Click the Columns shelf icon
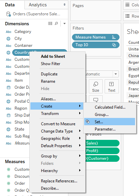 tap(127, 5)
